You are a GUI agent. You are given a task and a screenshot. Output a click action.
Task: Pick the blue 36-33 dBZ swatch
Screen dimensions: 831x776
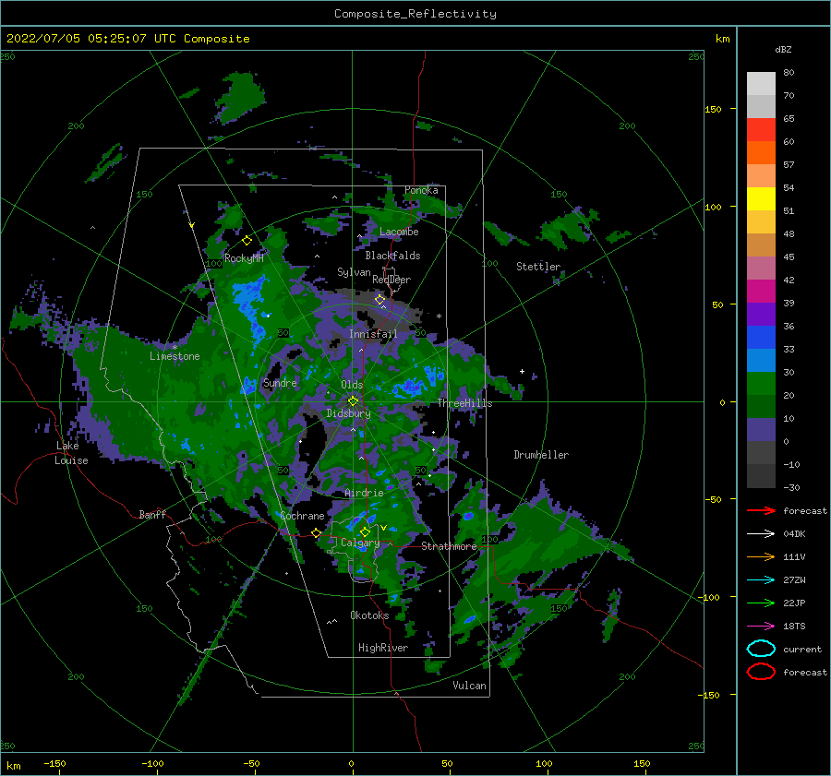pyautogui.click(x=761, y=338)
